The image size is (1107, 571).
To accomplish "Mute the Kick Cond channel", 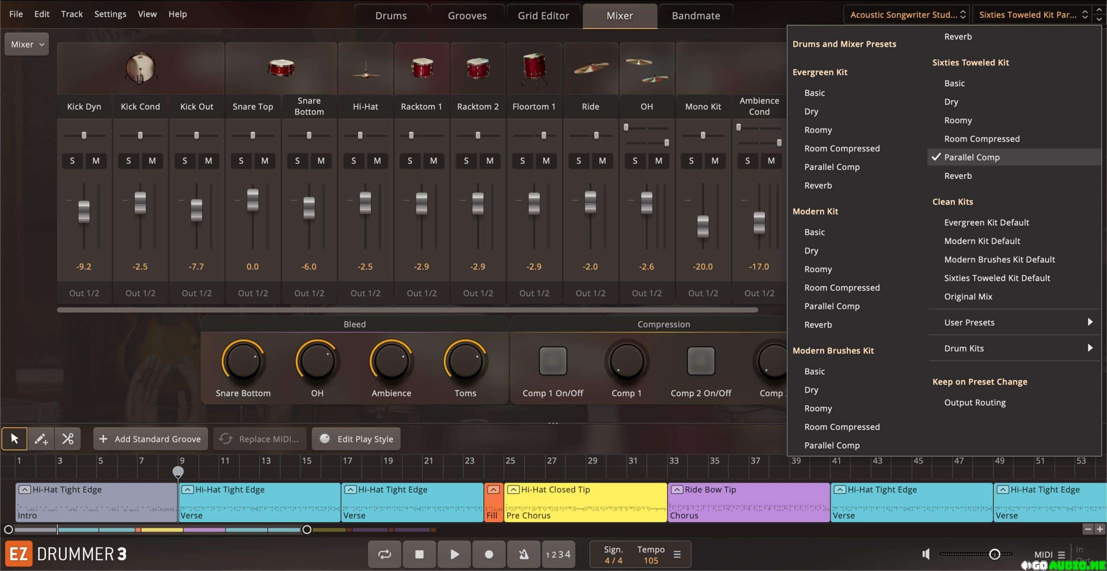I will (152, 160).
